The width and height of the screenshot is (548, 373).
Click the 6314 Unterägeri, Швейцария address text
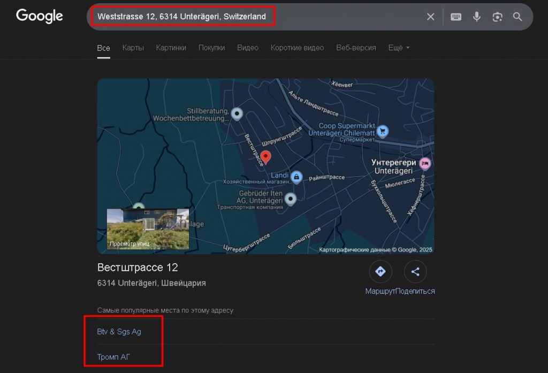(151, 283)
